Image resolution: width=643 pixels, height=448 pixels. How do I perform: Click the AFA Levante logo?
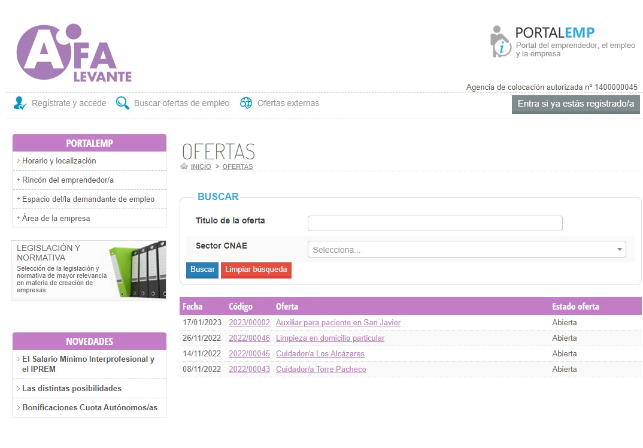pyautogui.click(x=74, y=54)
